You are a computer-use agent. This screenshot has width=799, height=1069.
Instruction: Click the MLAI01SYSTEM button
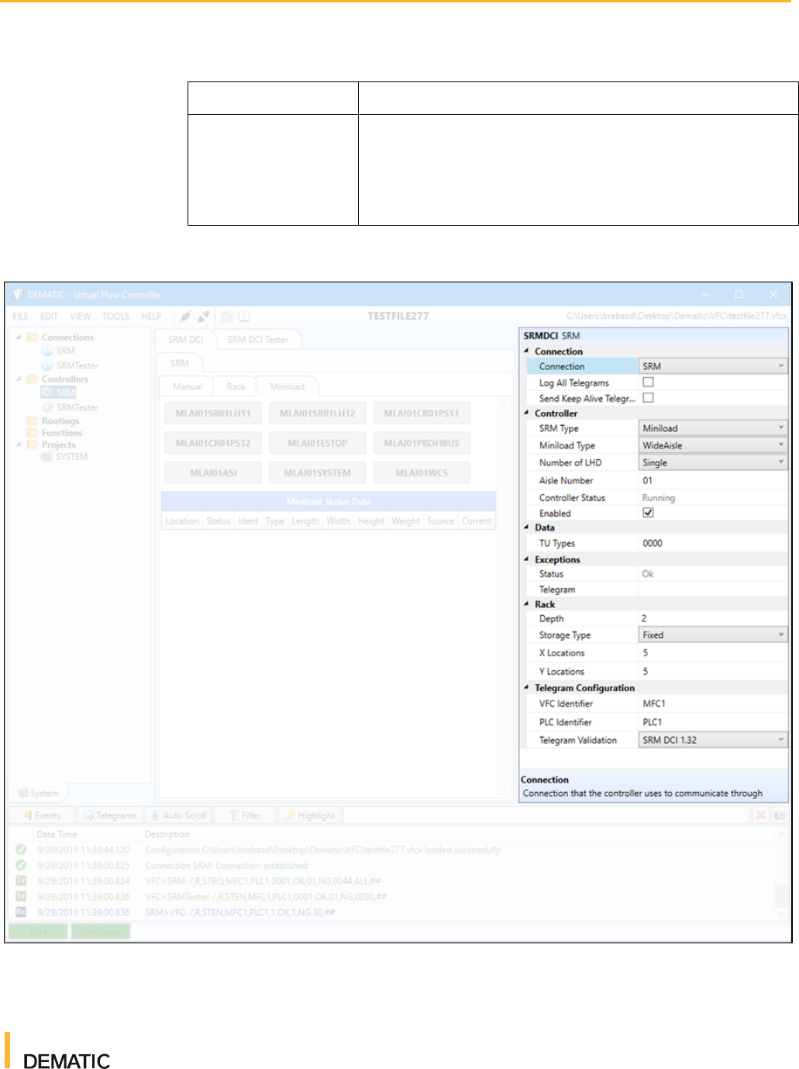(317, 473)
